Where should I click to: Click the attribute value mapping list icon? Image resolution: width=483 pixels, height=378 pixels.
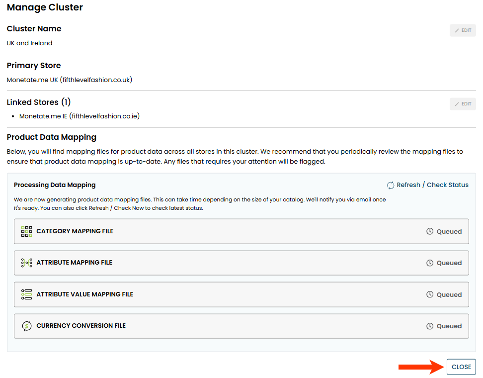pos(26,294)
